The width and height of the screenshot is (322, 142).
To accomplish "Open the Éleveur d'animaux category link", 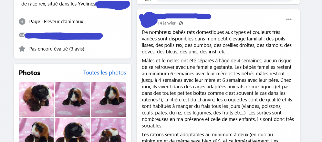I will click(64, 22).
